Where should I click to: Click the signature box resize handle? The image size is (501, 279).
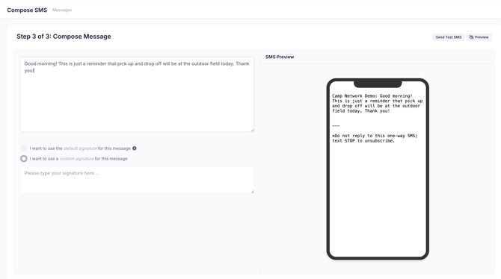coord(252,191)
